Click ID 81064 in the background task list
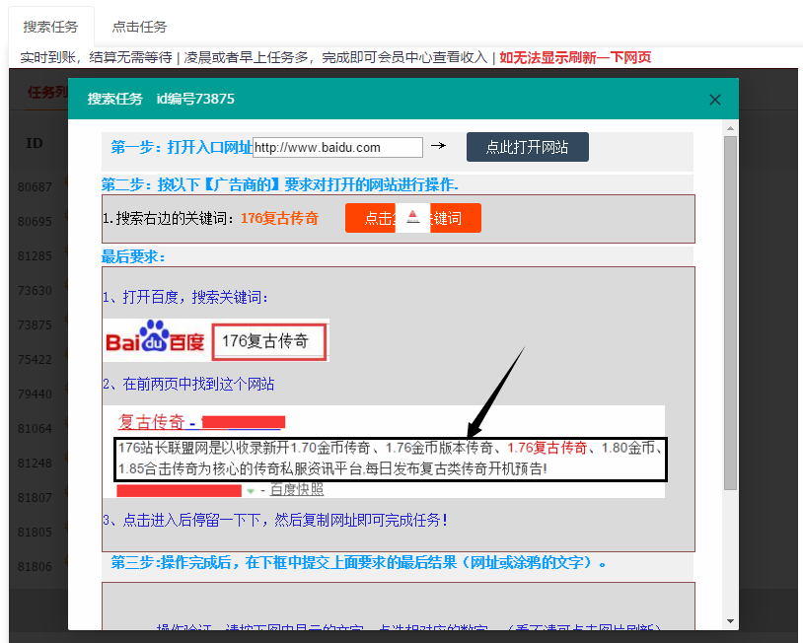This screenshot has width=803, height=643. pyautogui.click(x=35, y=428)
